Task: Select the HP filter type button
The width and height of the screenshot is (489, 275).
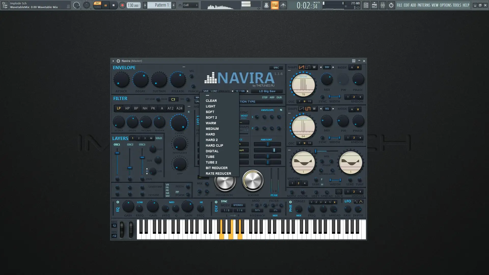Action: click(x=127, y=108)
